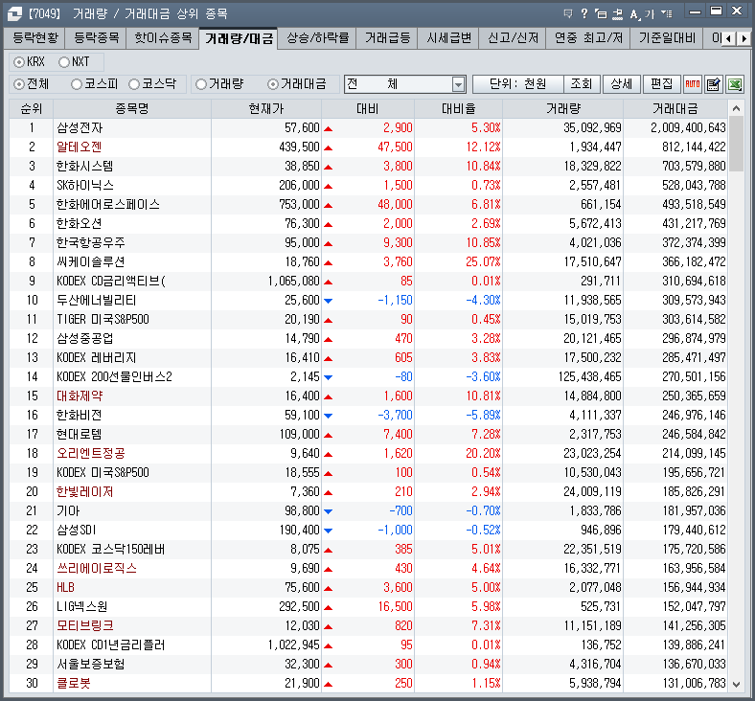Switch to the 등락현황 tab
The height and width of the screenshot is (701, 755).
(35, 38)
